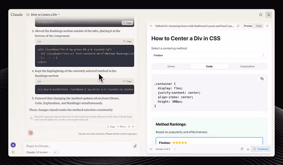Open the Flexbox centering method dropdown
The image size is (283, 165).
(209, 55)
